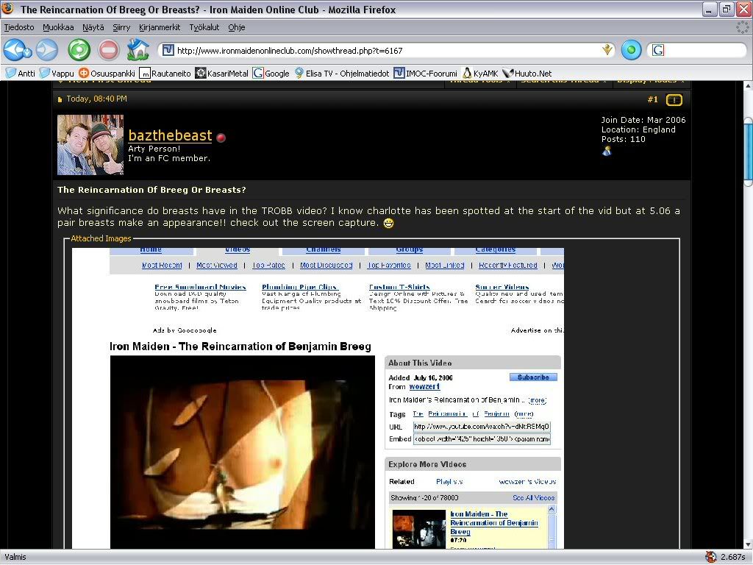Click the URL field in the browser address bar
The height and width of the screenshot is (565, 753).
pyautogui.click(x=387, y=50)
